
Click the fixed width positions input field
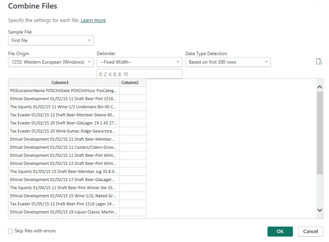[x=139, y=74]
